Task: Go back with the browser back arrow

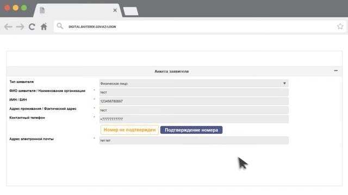Action: tap(8, 27)
